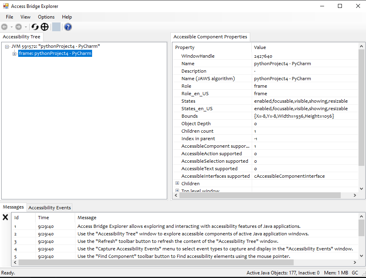The image size is (366, 278).
Task: Click properties panel scroll right arrow
Action: [355, 195]
